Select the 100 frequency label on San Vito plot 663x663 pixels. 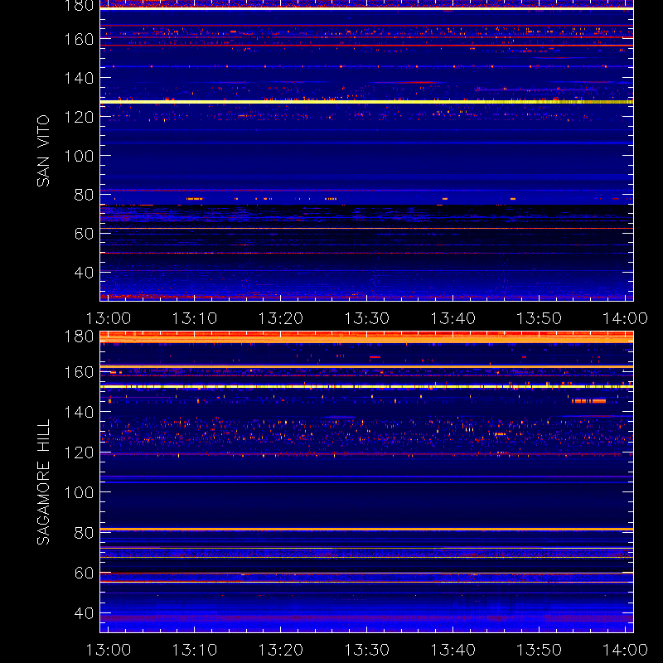79,156
